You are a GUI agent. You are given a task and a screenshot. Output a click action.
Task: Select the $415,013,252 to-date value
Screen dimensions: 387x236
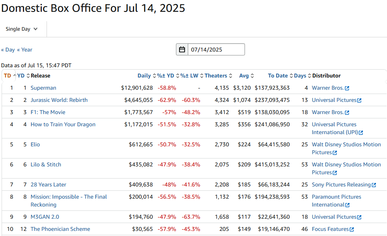tap(272, 164)
